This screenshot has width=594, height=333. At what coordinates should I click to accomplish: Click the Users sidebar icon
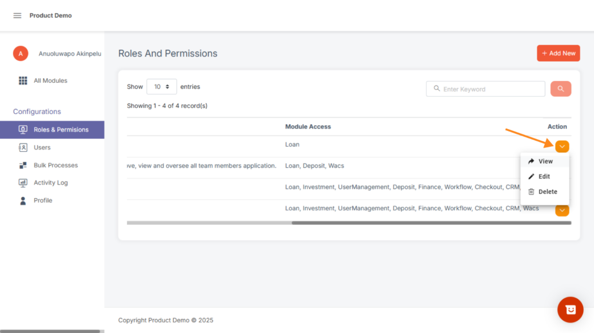(x=23, y=148)
